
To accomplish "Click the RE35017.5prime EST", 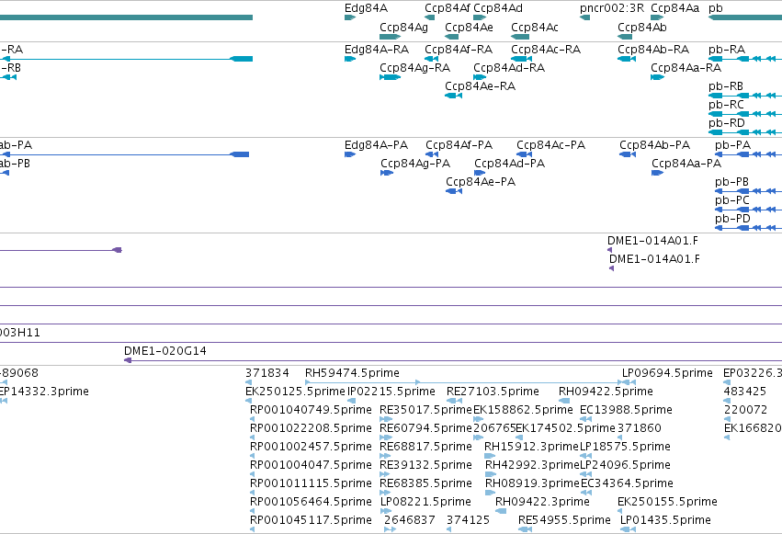I will 386,420.
